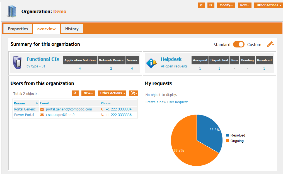Click the Modify... button
The height and width of the screenshot is (174, 283).
tap(226, 5)
